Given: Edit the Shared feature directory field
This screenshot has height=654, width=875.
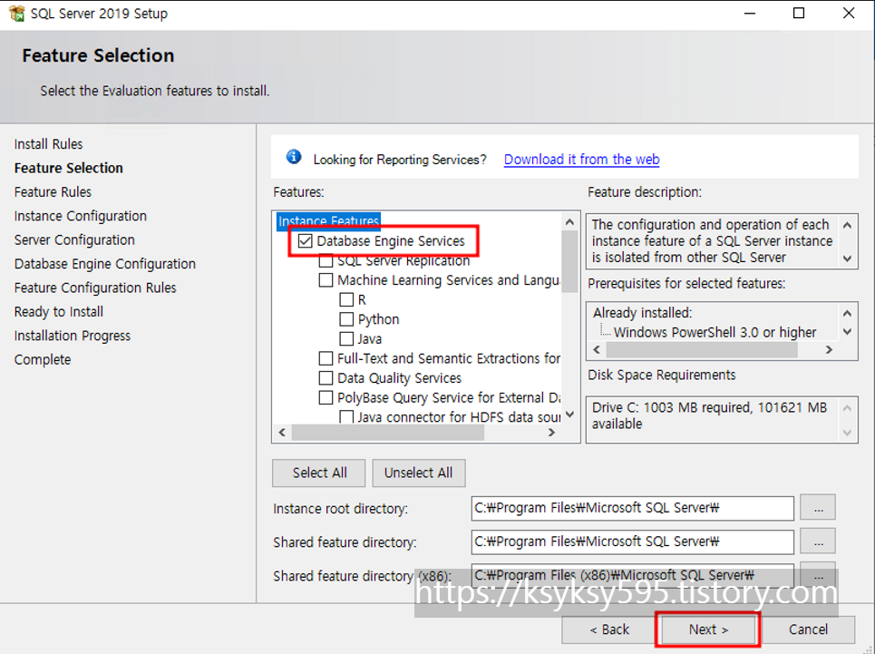Looking at the screenshot, I should pyautogui.click(x=632, y=542).
